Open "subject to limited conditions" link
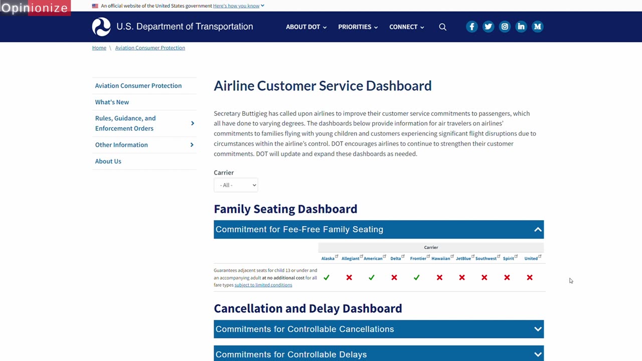 [x=263, y=285]
